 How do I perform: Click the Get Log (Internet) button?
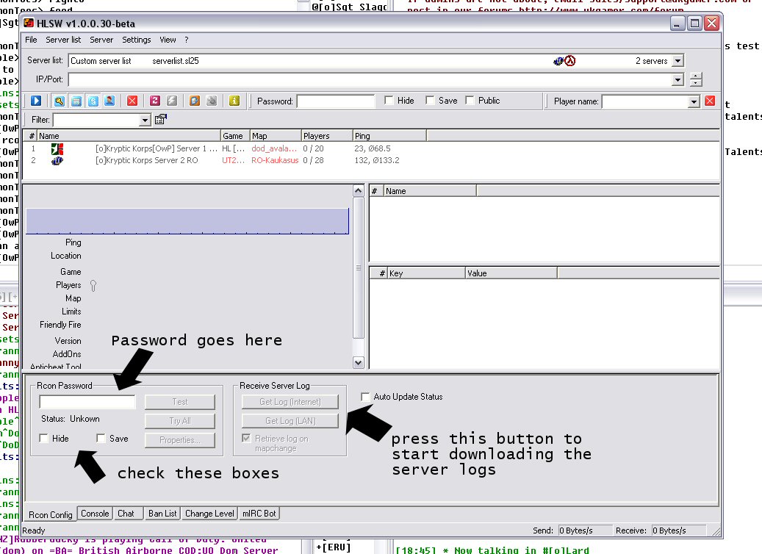pyautogui.click(x=290, y=402)
